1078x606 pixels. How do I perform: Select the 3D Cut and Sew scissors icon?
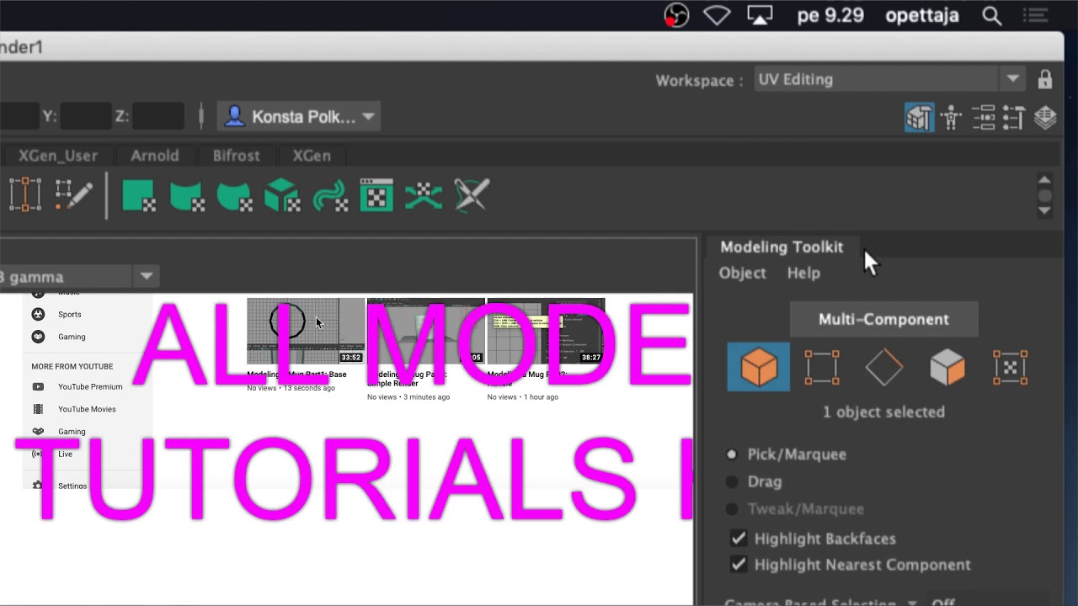472,195
